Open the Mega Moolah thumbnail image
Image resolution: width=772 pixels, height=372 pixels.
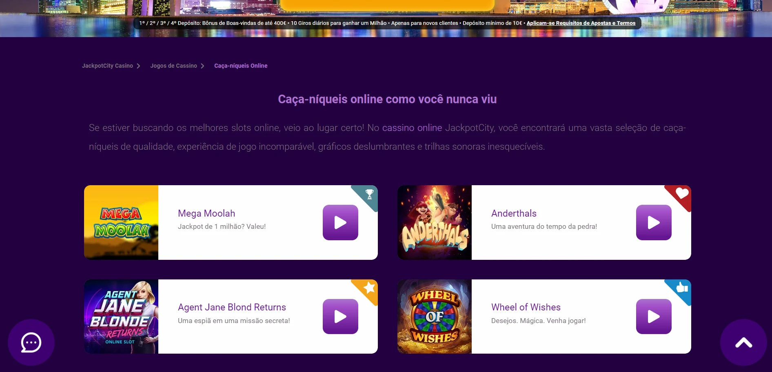[121, 223]
